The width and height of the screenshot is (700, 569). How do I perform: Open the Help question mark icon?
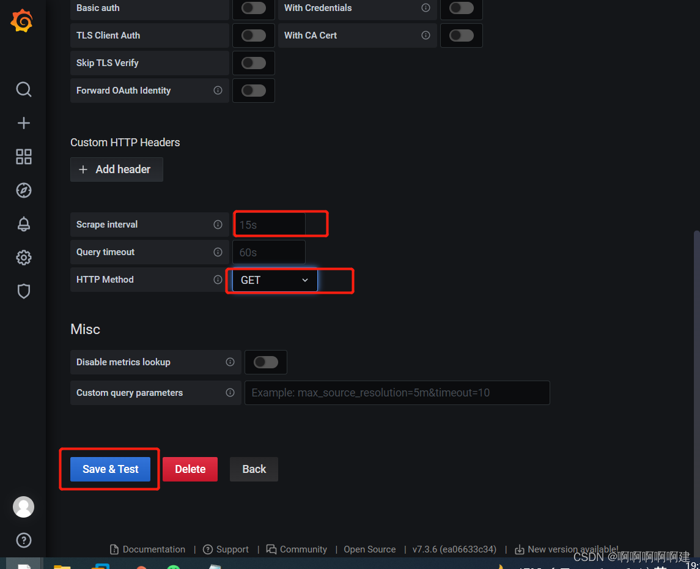(x=24, y=540)
